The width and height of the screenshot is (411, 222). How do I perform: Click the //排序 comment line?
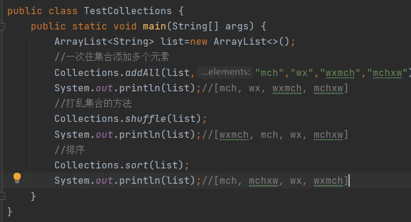(70, 150)
